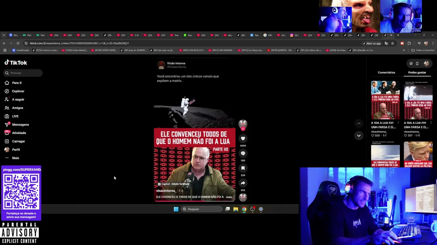Open suggested video with 550 likes
Image resolution: width=437 pixels, height=245 pixels.
click(x=385, y=100)
